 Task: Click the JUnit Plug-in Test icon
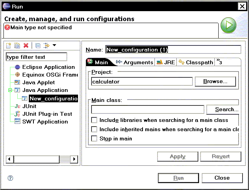(17, 114)
